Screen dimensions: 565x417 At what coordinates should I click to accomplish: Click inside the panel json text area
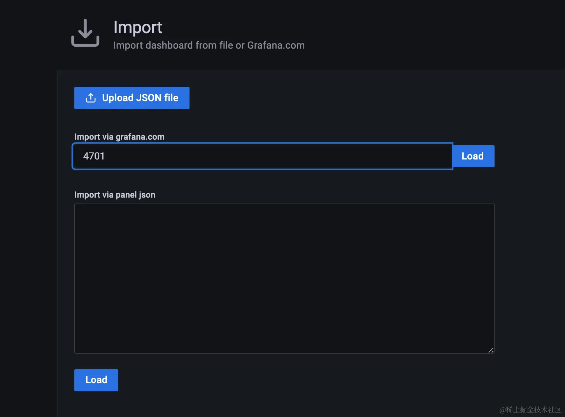point(284,278)
